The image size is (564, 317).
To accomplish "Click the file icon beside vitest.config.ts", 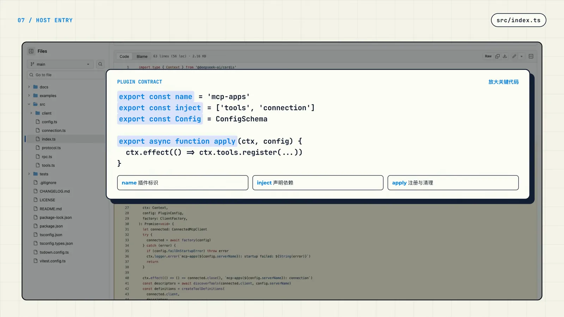I will 36,261.
